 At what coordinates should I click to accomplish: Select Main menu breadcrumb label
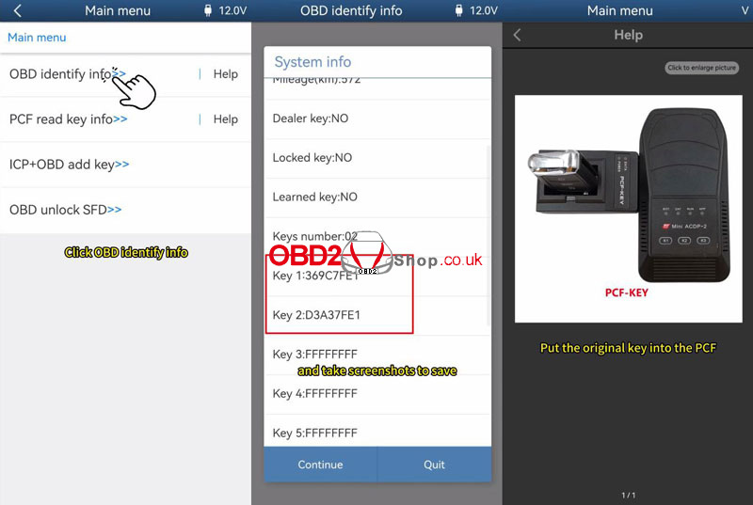pos(37,38)
